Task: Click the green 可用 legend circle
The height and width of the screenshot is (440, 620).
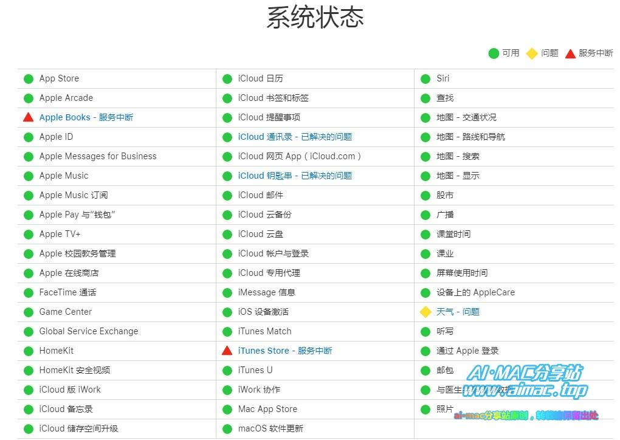Action: point(494,53)
